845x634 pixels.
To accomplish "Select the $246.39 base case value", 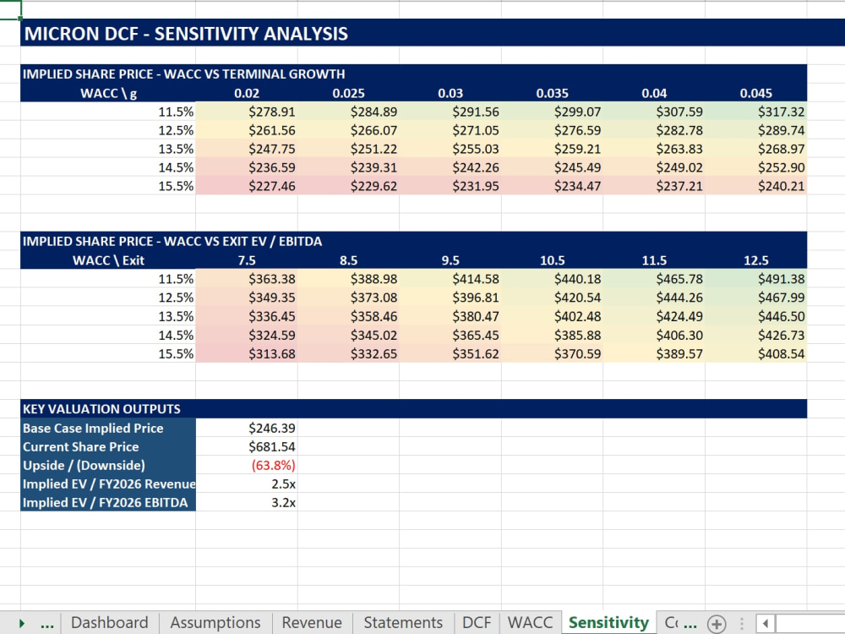I will click(246, 428).
